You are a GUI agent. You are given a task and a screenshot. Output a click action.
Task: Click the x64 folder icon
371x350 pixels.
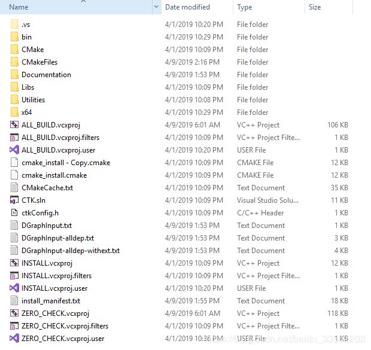point(14,112)
